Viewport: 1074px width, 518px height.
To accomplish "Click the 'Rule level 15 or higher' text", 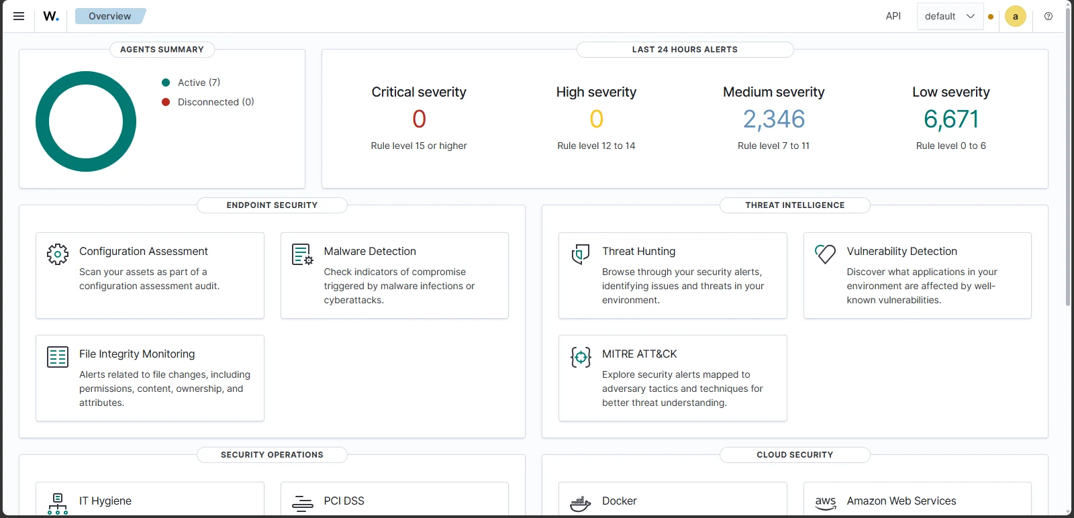I will [419, 146].
